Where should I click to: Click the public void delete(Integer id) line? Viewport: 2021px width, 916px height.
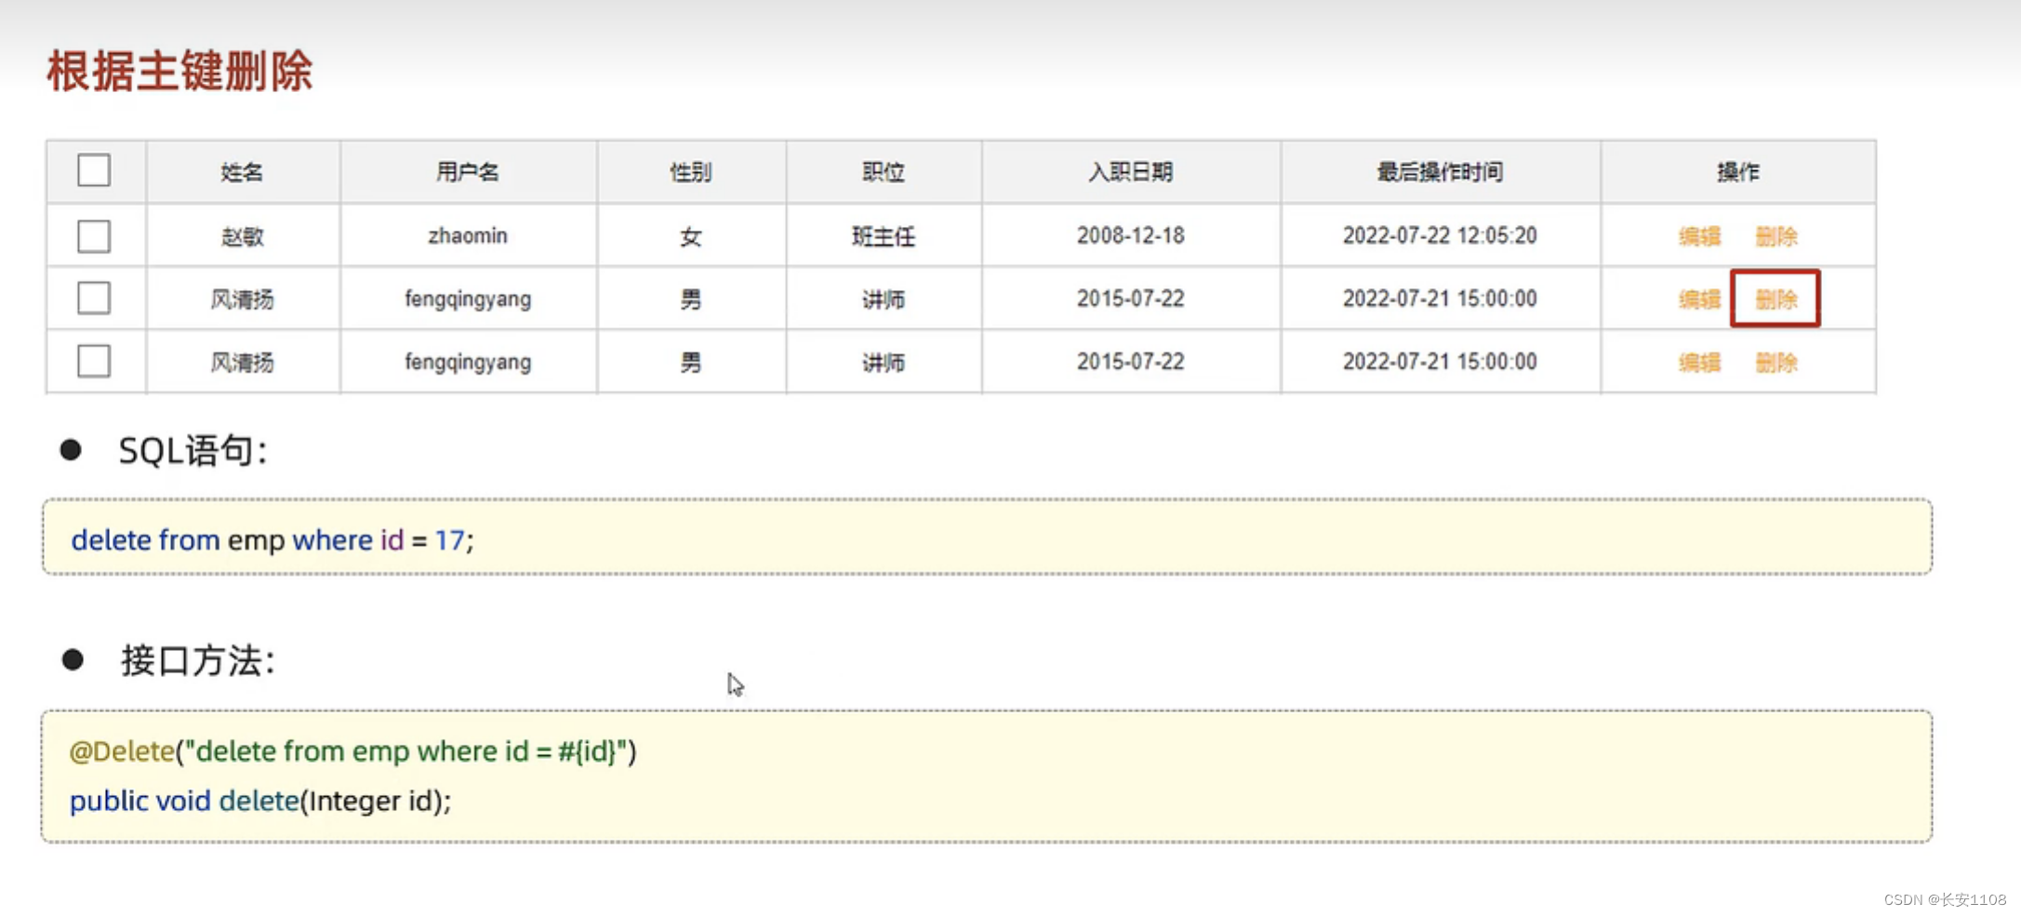click(x=260, y=801)
